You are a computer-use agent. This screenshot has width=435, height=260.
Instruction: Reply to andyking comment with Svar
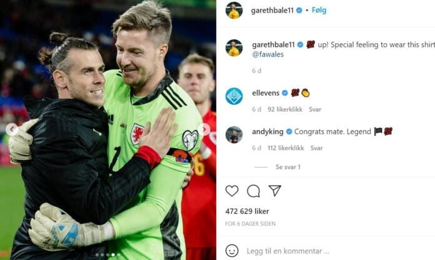pos(316,148)
